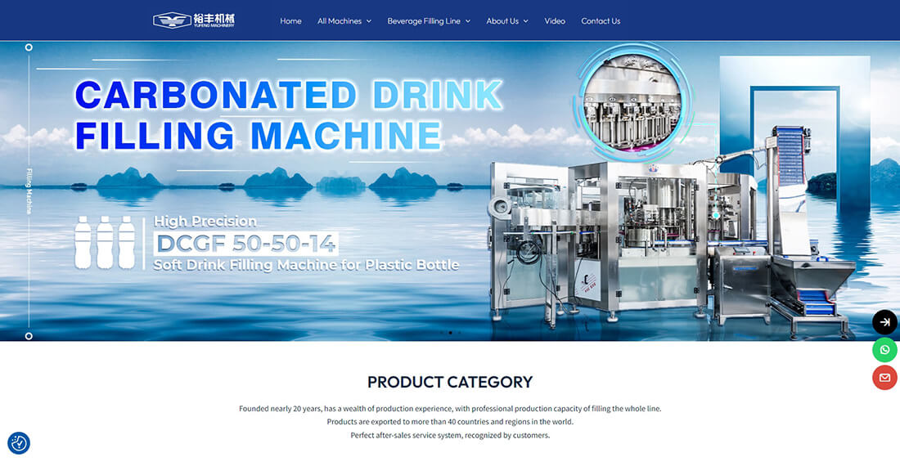Click the vertical "Filling Machine" side label

(x=29, y=191)
